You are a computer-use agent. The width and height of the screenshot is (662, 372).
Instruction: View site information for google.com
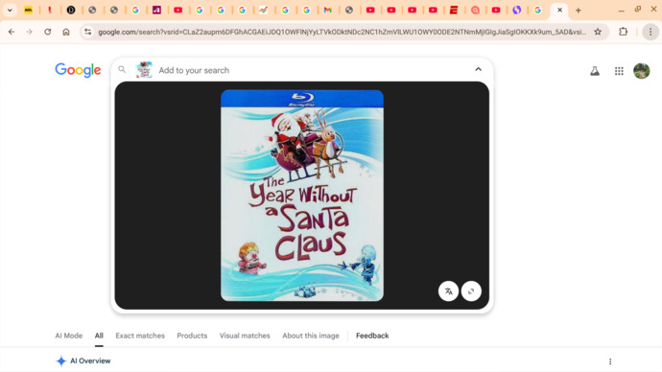click(88, 32)
